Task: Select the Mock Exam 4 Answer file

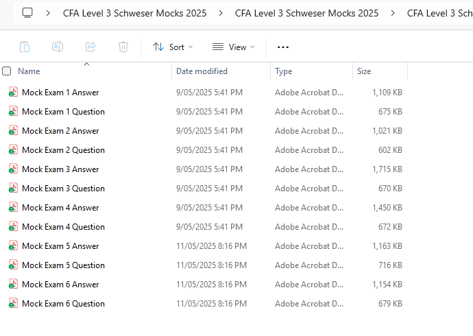Action: [60, 207]
